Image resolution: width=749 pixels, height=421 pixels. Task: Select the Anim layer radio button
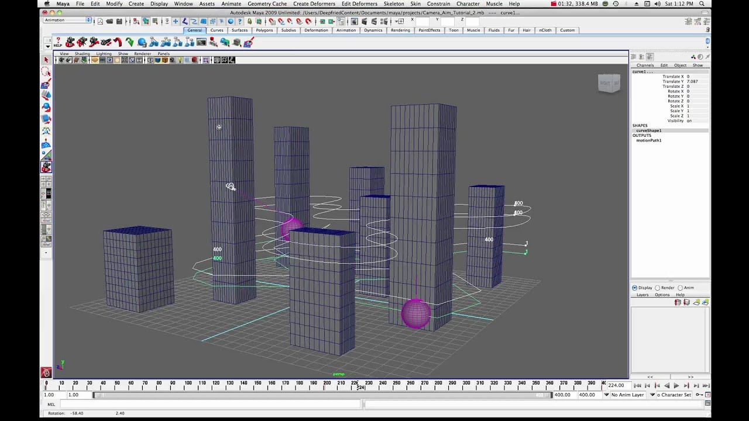pyautogui.click(x=680, y=288)
